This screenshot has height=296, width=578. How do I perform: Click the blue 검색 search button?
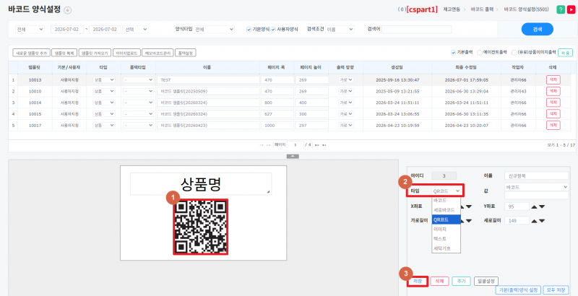click(x=537, y=30)
